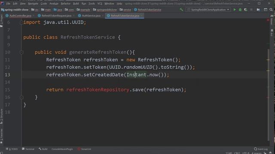
Task: Open the Run menu
Action: [x=84, y=3]
